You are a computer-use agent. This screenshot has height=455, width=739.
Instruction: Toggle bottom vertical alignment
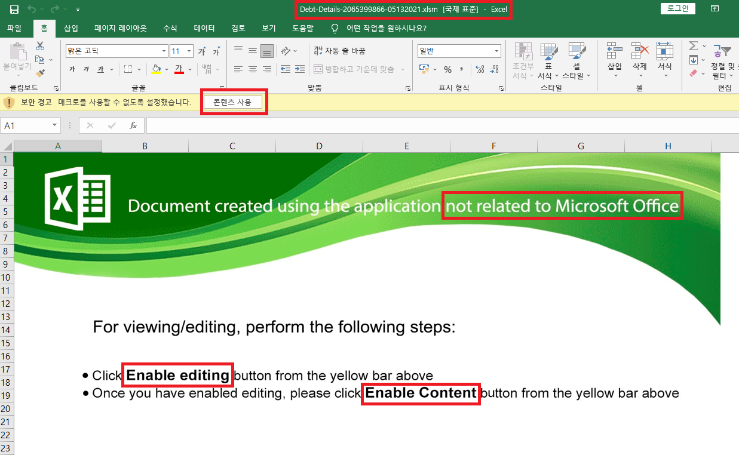267,51
